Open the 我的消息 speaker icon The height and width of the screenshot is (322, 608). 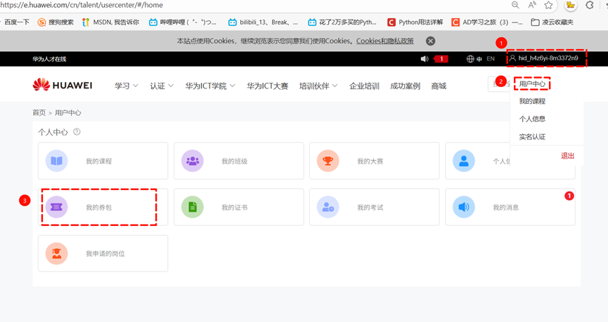pyautogui.click(x=464, y=207)
